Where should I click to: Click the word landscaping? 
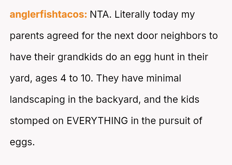click(x=37, y=100)
